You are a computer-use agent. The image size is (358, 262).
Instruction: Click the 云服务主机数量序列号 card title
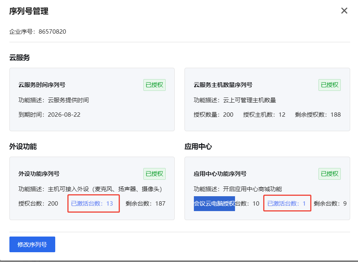[x=223, y=85]
